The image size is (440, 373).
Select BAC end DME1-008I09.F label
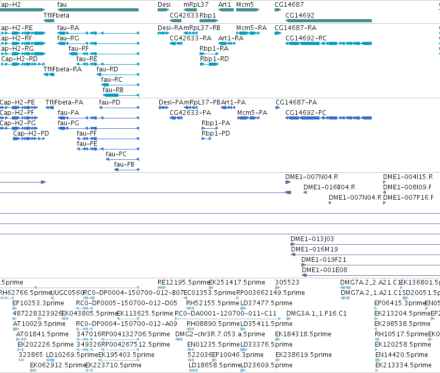(x=407, y=187)
